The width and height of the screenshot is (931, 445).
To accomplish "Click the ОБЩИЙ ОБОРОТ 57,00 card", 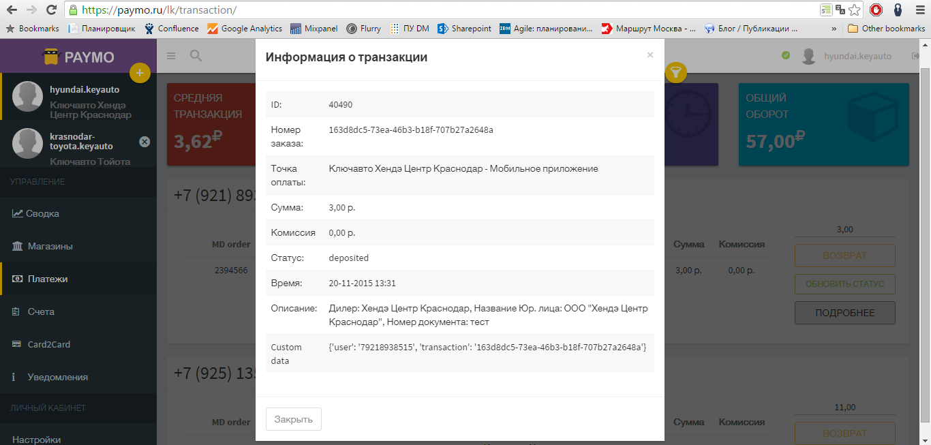I will tap(823, 125).
